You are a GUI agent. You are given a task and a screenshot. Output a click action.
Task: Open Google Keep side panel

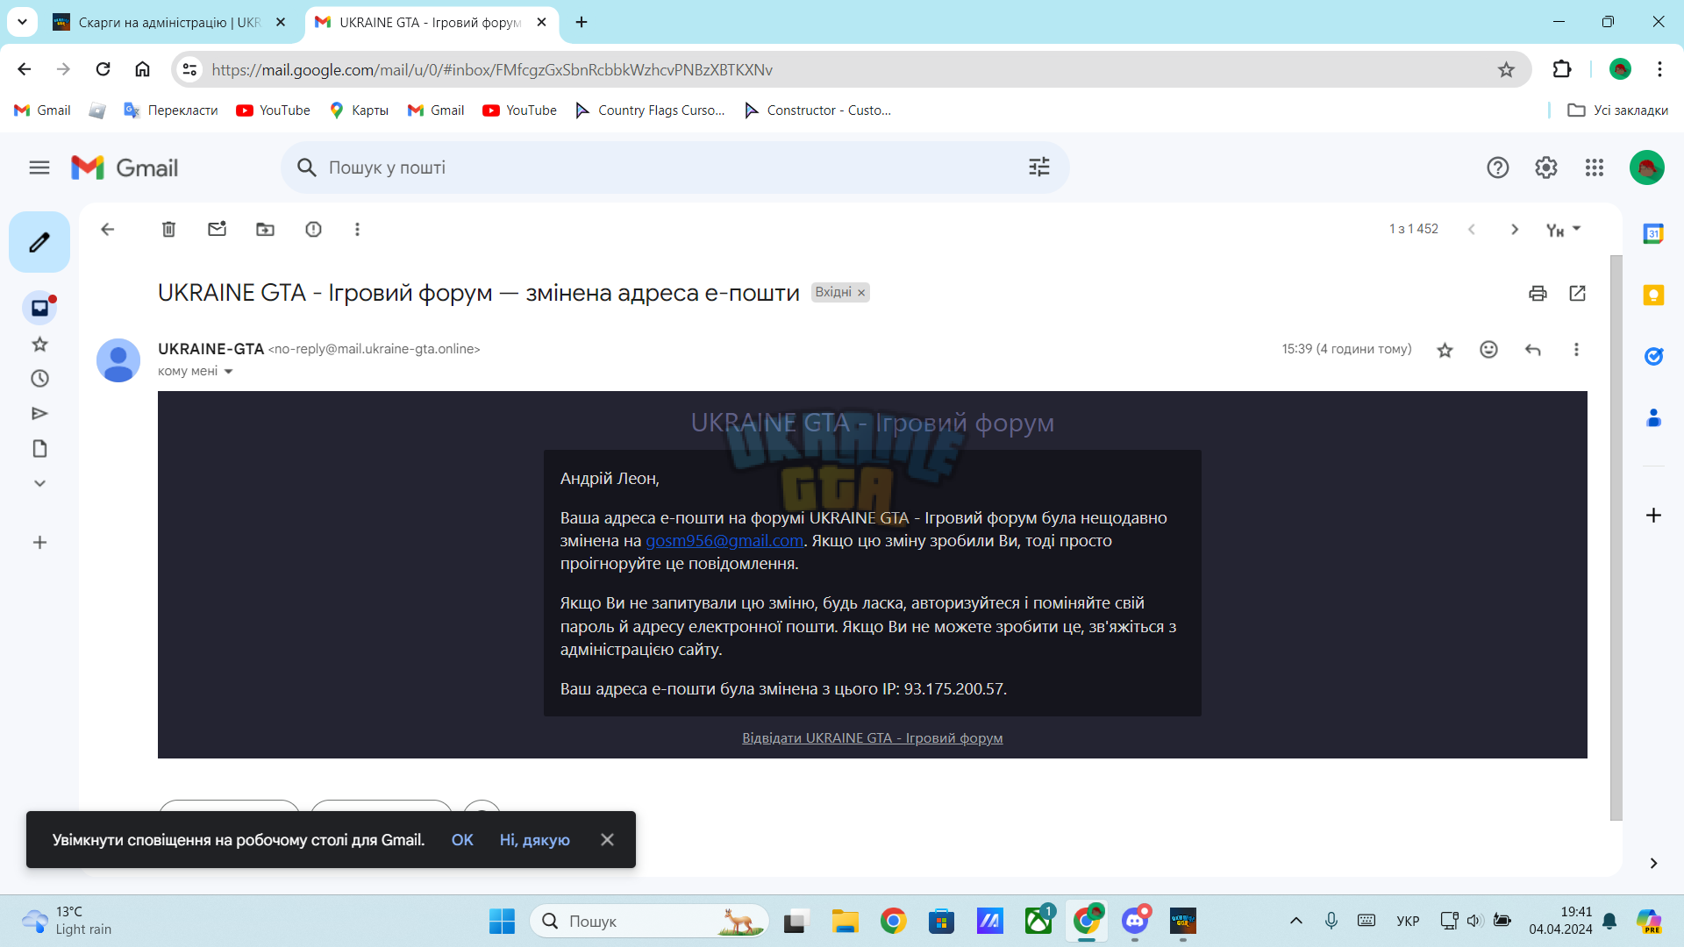[1653, 295]
